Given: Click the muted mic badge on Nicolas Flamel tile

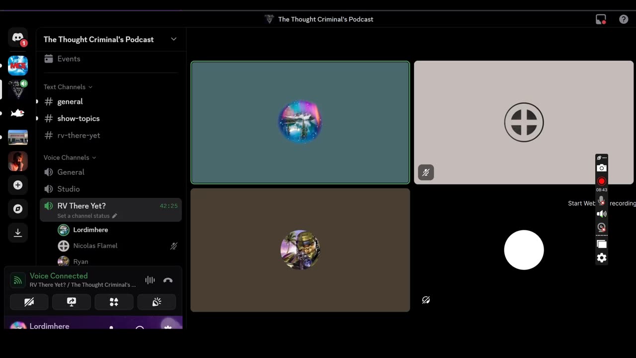Looking at the screenshot, I should pos(426,173).
